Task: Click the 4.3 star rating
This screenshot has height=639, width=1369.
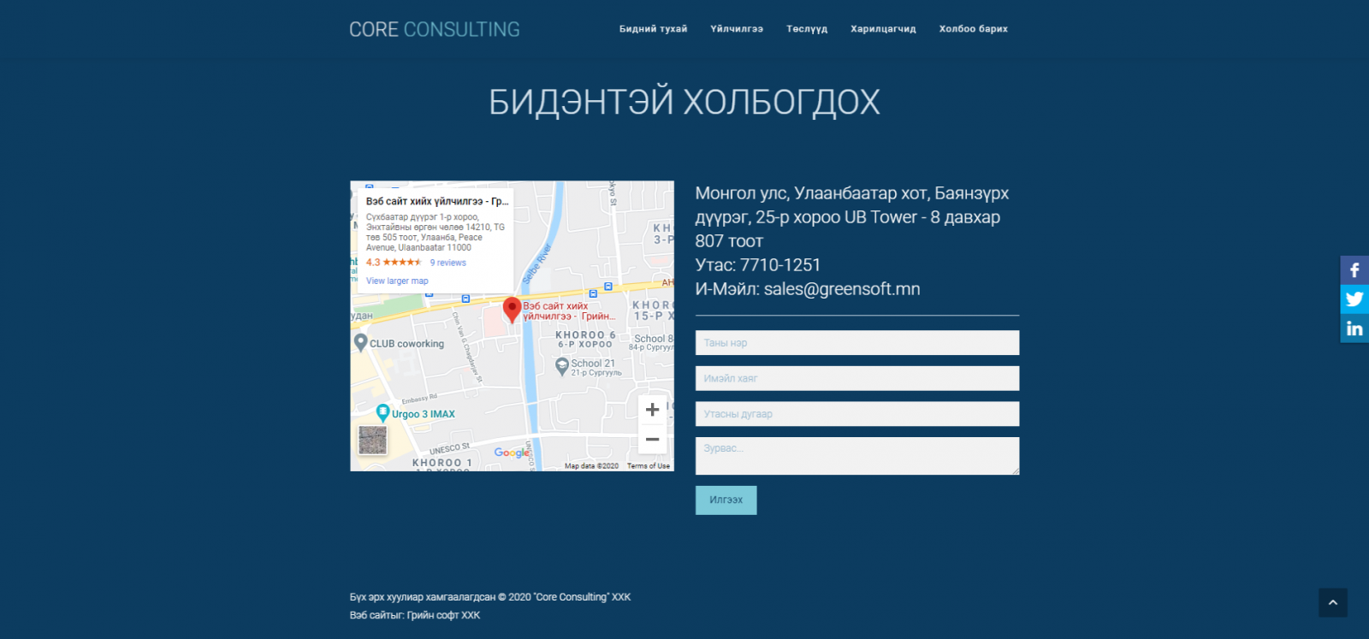Action: click(x=394, y=263)
